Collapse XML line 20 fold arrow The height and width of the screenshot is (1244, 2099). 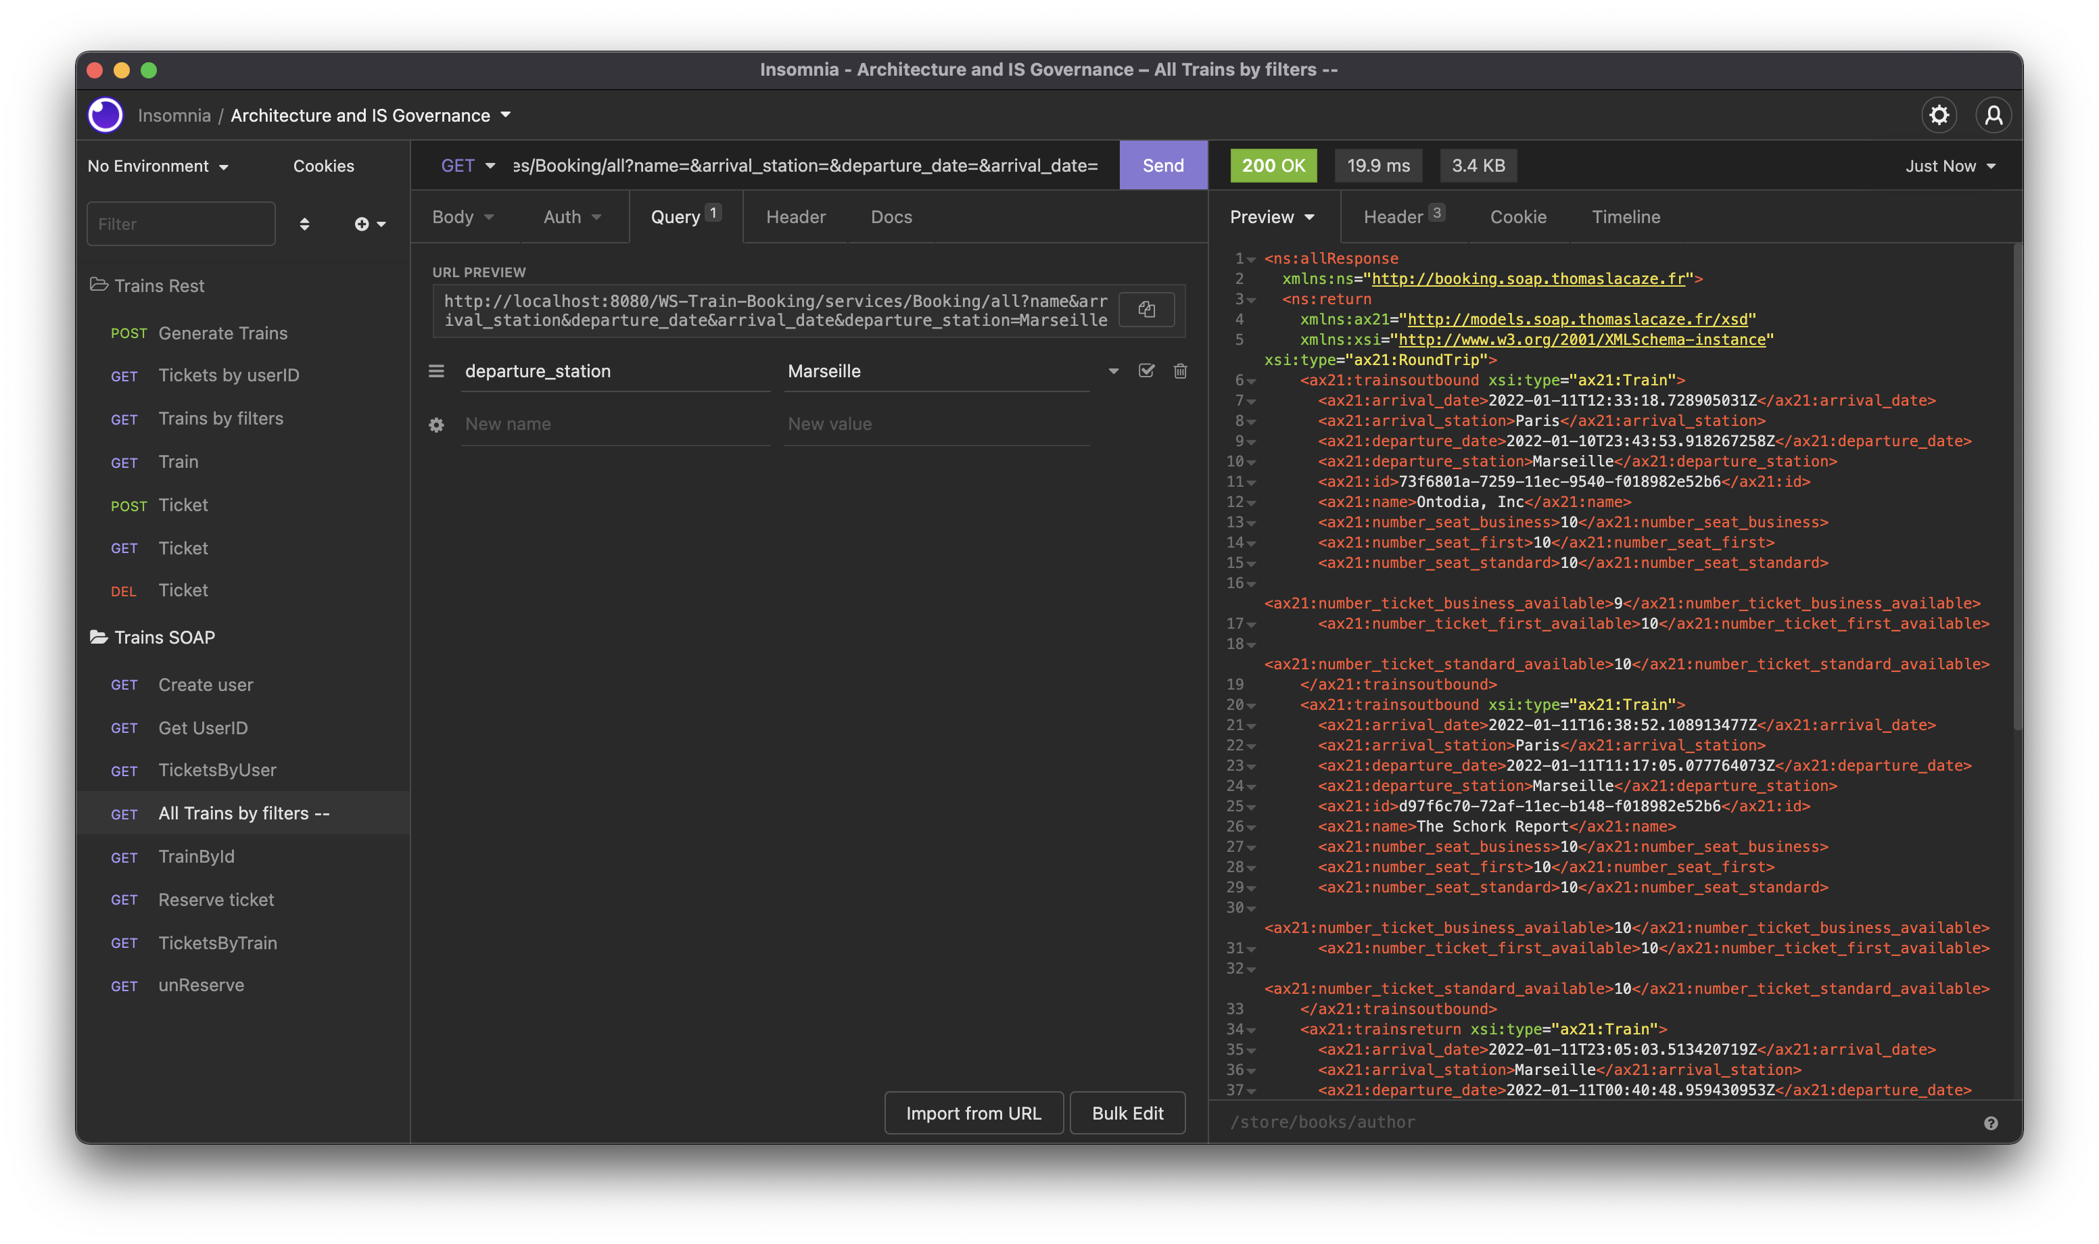[1251, 706]
